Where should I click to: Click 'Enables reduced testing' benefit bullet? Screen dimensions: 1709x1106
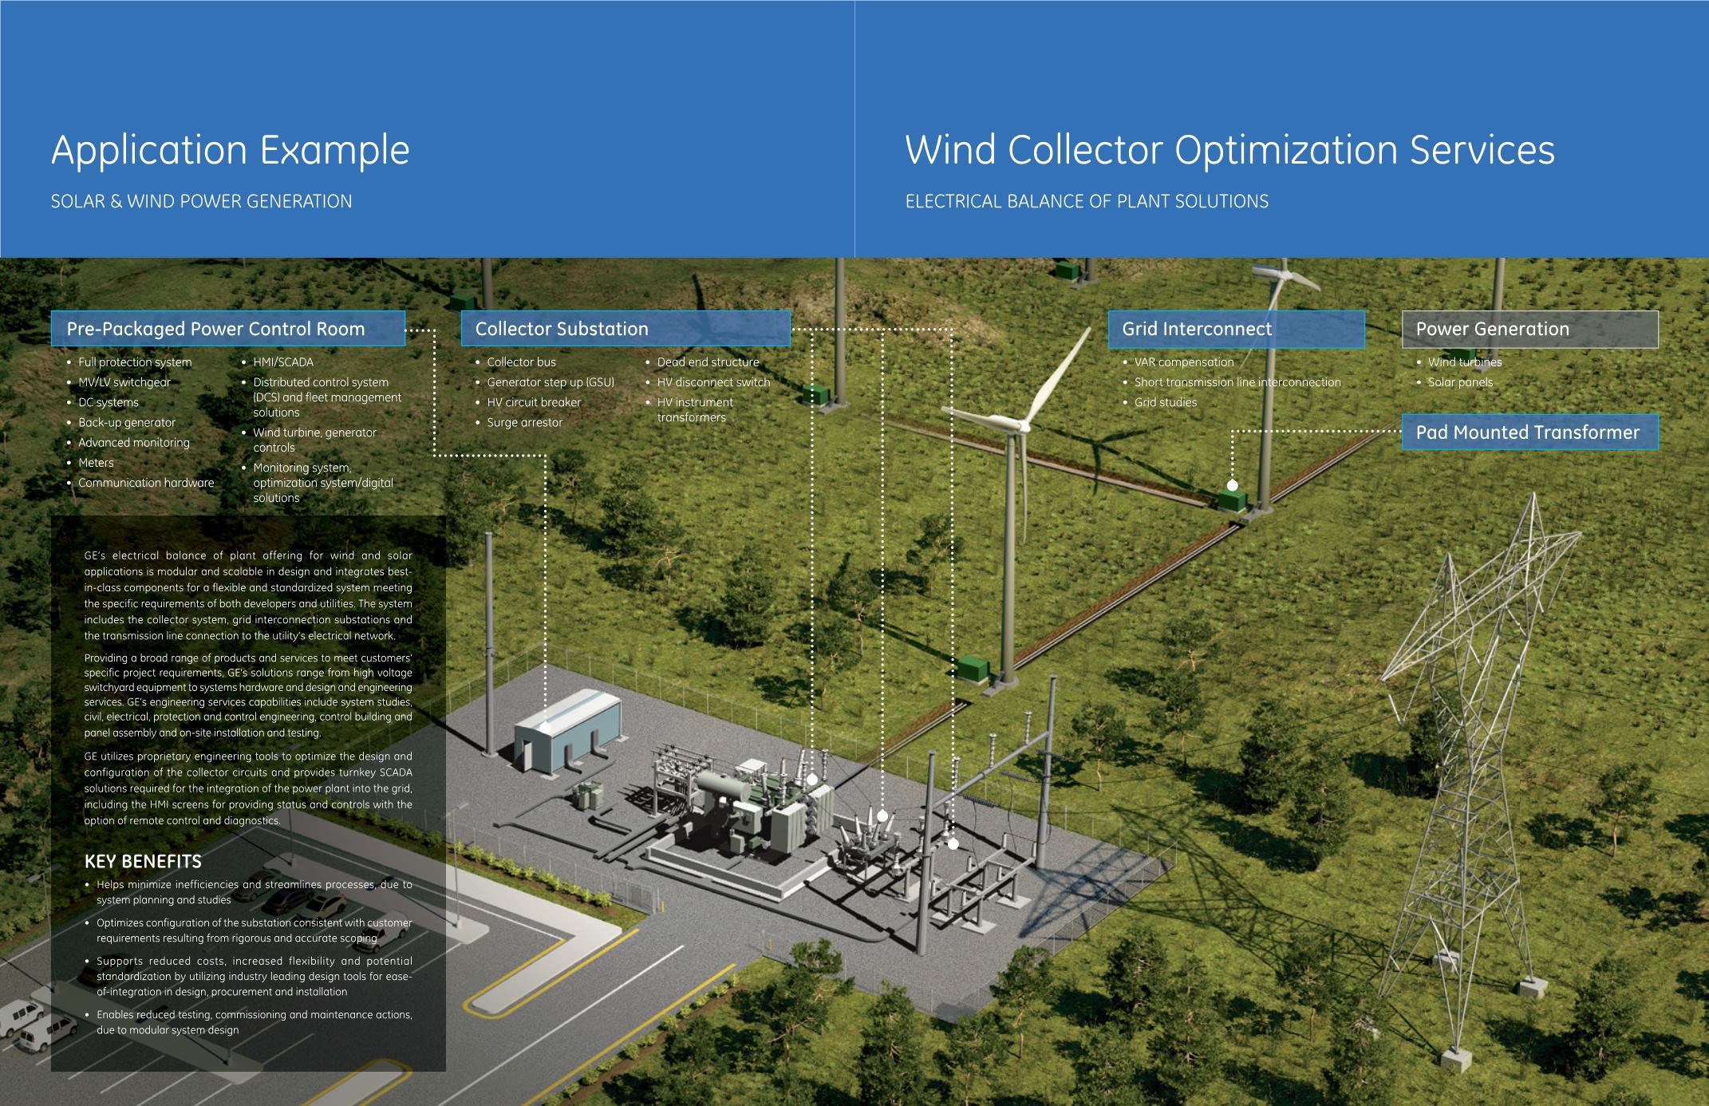click(x=248, y=1022)
